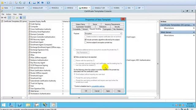This screenshot has height=110, width=196.
Task: Click the Cancel button
Action: pos(97,91)
